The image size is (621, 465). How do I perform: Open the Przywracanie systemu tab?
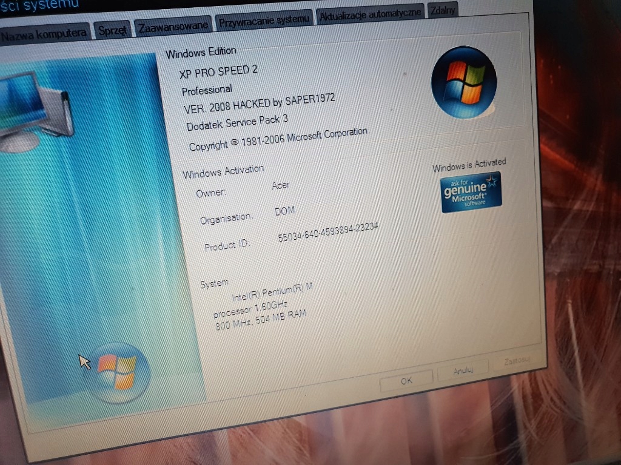click(264, 20)
